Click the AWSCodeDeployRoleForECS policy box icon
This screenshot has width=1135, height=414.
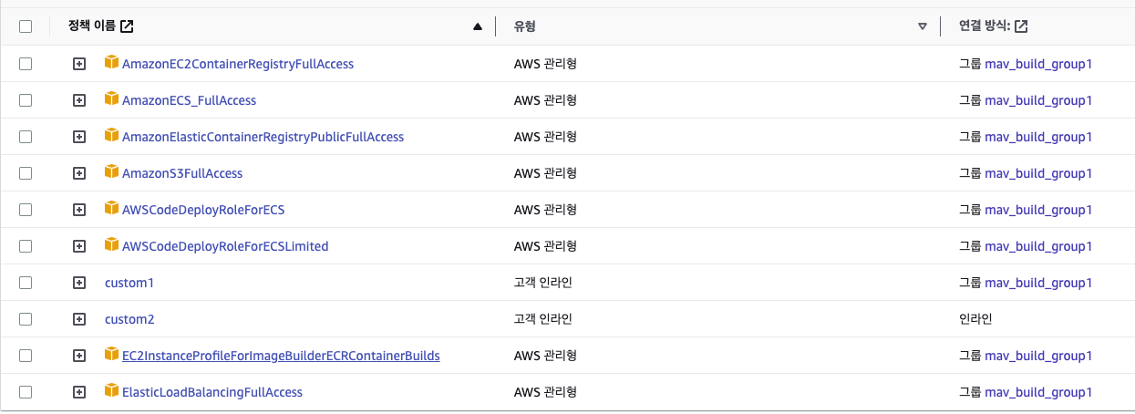point(112,208)
